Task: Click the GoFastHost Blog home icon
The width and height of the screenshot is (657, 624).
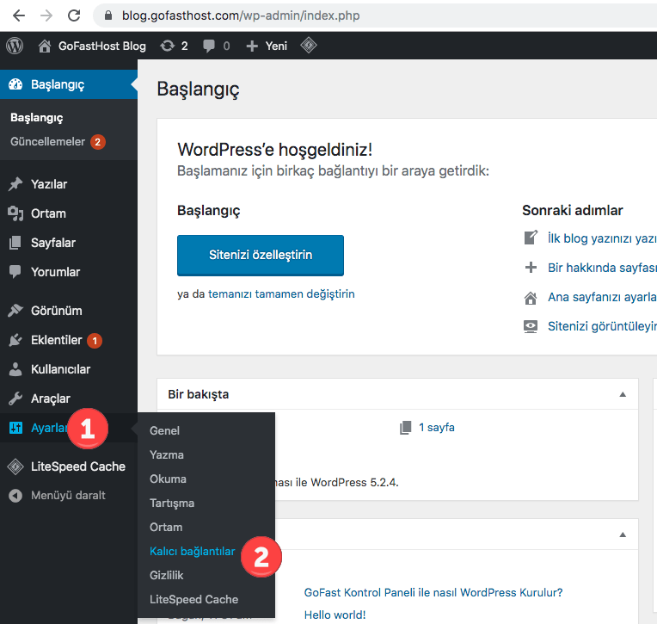Action: click(x=45, y=46)
